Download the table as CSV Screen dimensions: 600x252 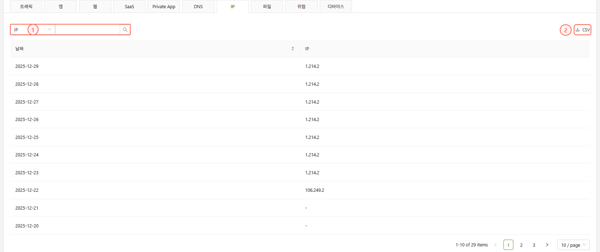click(582, 30)
